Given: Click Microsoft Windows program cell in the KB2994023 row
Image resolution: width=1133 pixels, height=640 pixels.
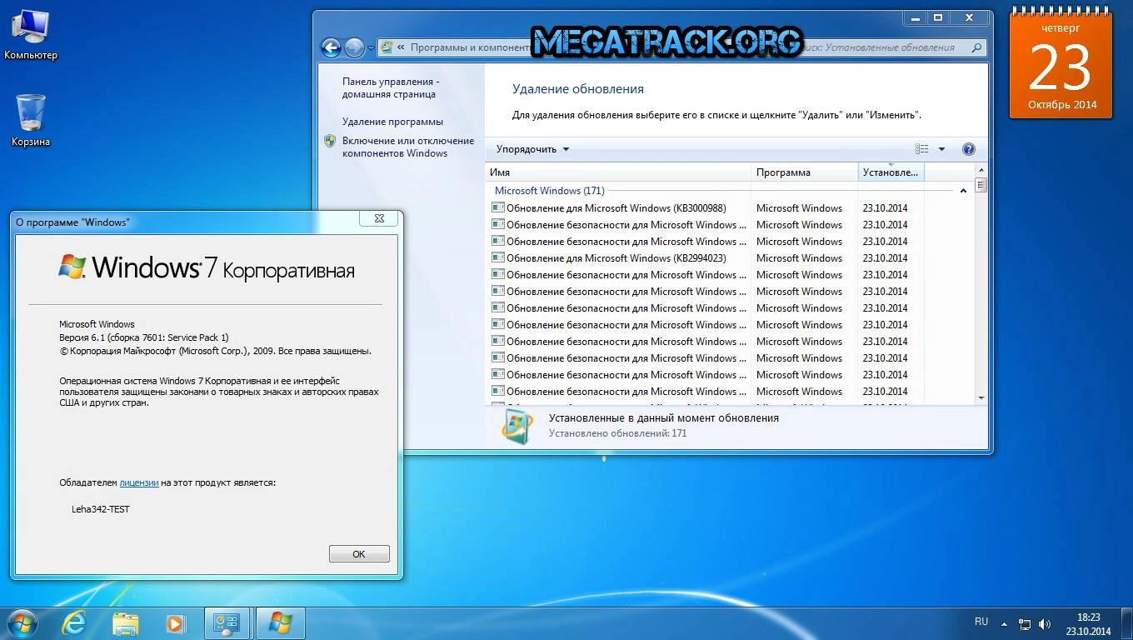Looking at the screenshot, I should [x=799, y=257].
